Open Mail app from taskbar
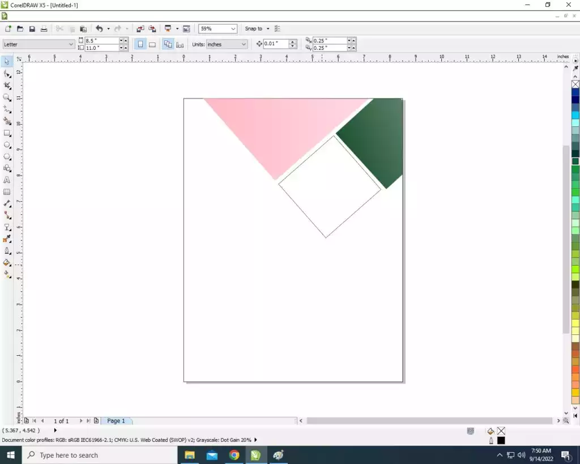 point(212,455)
